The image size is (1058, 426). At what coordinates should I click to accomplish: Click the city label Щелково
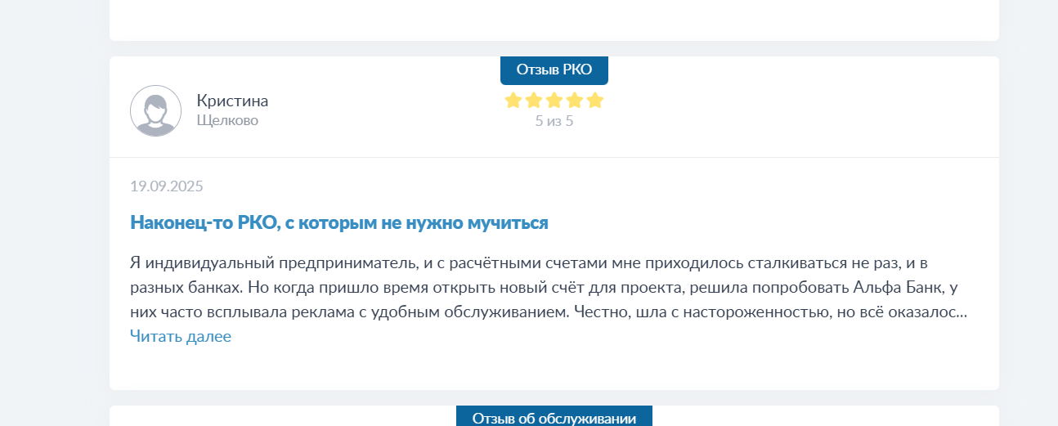[x=227, y=120]
